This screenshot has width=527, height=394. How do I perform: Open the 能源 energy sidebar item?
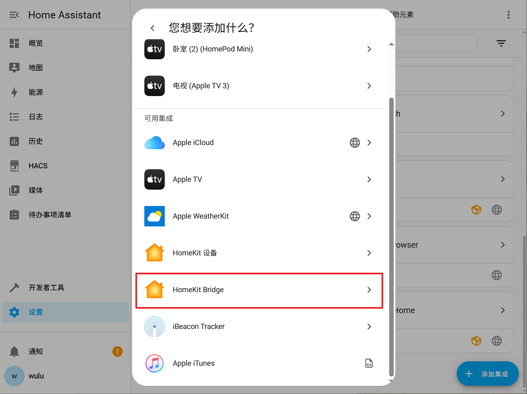point(65,92)
